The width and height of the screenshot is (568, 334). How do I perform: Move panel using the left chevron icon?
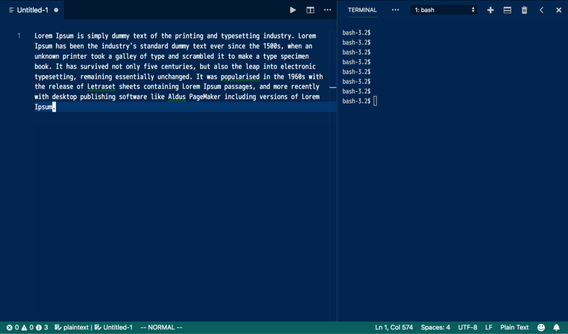[541, 10]
